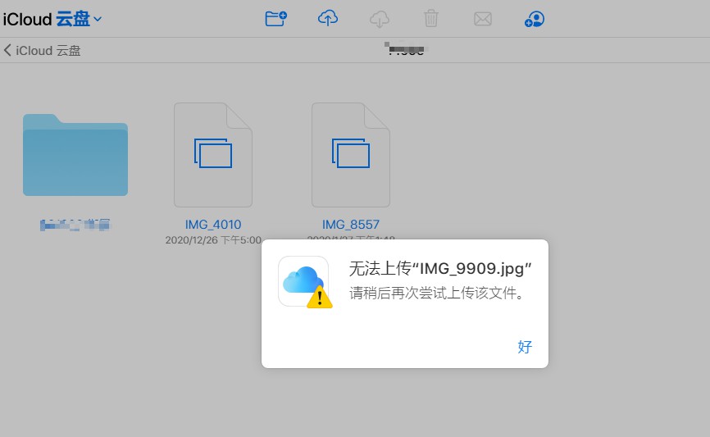Click the blurred folder name label
This screenshot has height=437, width=710.
[x=75, y=225]
